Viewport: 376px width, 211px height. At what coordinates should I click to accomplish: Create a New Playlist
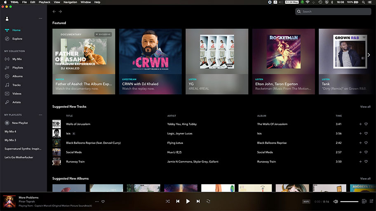click(x=16, y=123)
